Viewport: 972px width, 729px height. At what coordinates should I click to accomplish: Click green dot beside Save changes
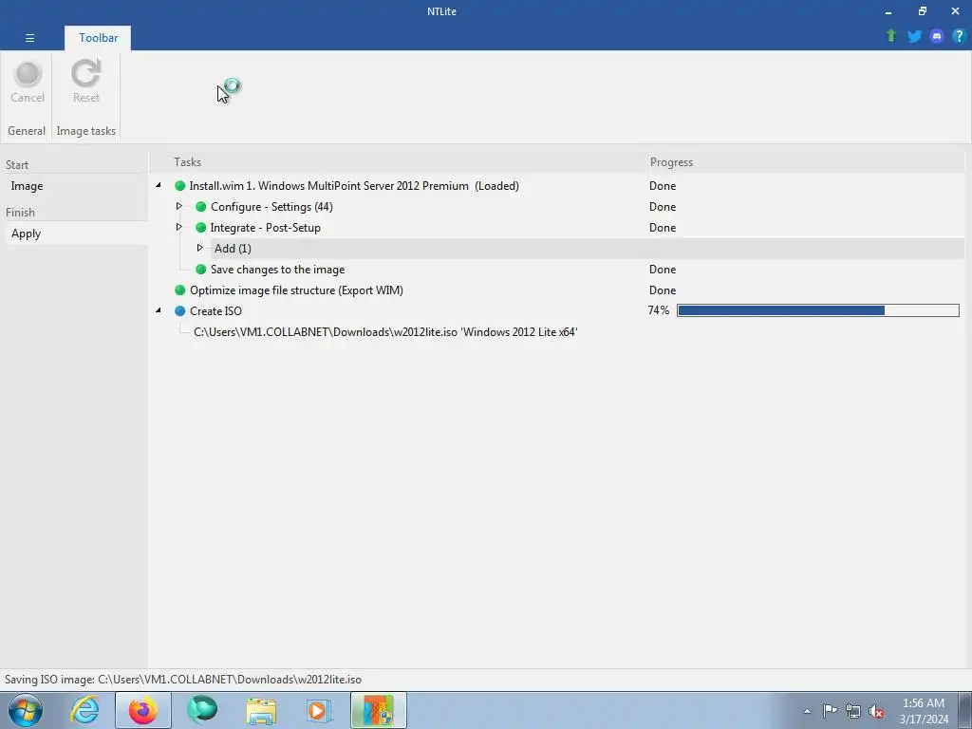tap(201, 270)
